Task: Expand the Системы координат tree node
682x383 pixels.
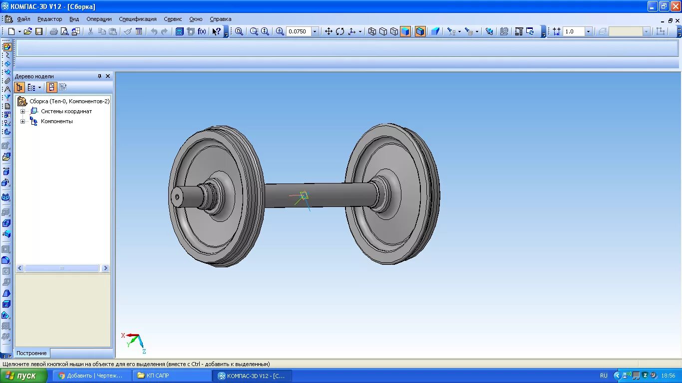Action: click(x=22, y=111)
